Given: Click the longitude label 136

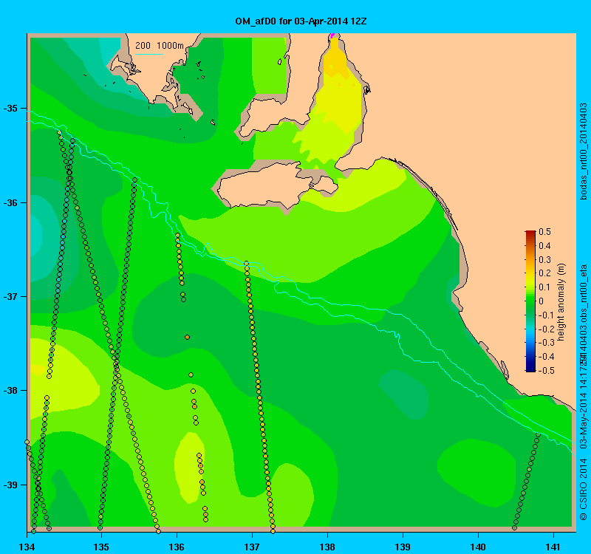Looking at the screenshot, I should (x=177, y=547).
